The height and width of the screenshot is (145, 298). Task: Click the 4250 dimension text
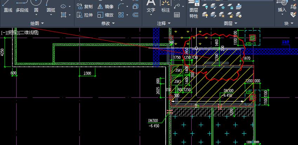pyautogui.click(x=2, y=52)
